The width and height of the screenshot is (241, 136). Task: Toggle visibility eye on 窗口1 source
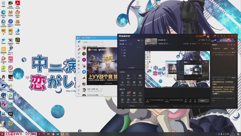coord(139,47)
